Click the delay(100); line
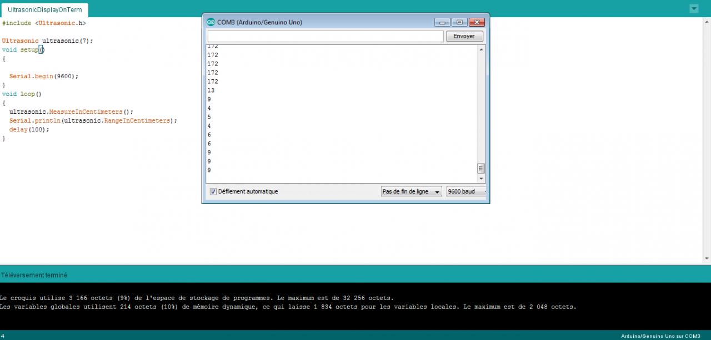Screen dimensions: 711x340 (x=29, y=129)
